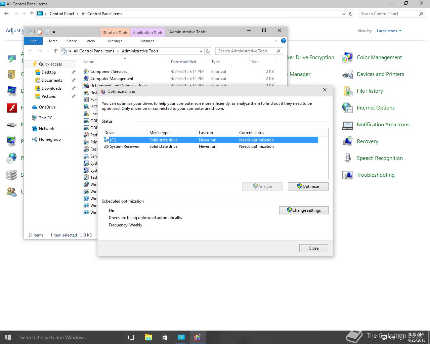
Task: Open the View by Large icons dropdown
Action: click(389, 31)
